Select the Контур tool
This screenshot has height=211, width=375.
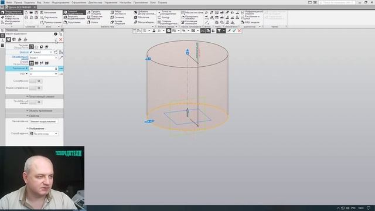[163, 18]
